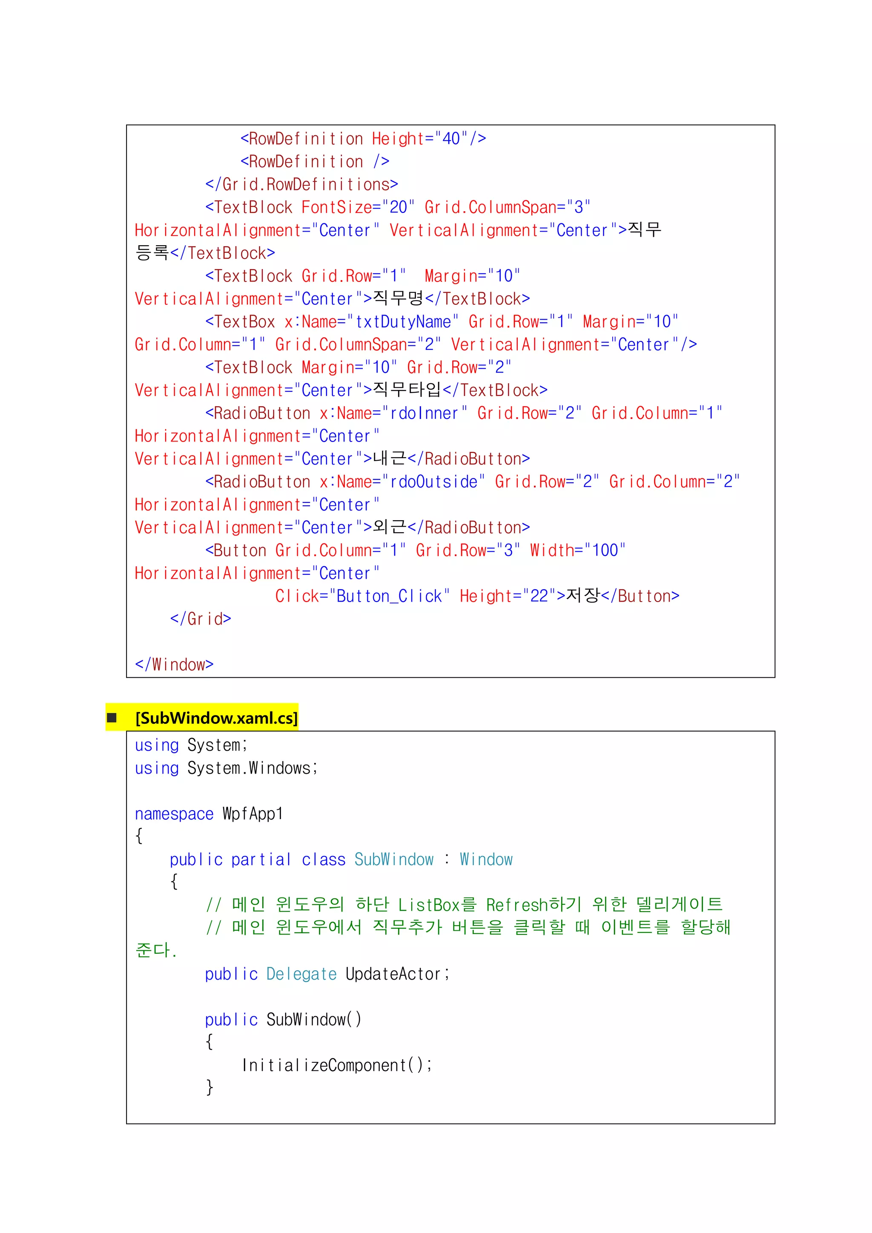Screen dimensions: 872x1233
Task: Click the Grid.Column="1" Grid.ColumnSpan="2" line
Action: (416, 345)
